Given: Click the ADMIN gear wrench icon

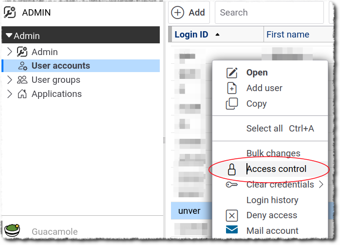Looking at the screenshot, I should (x=10, y=13).
